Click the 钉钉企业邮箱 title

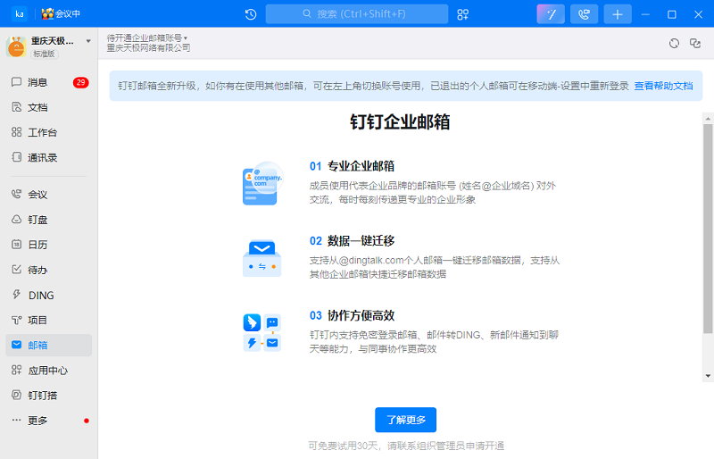[400, 122]
